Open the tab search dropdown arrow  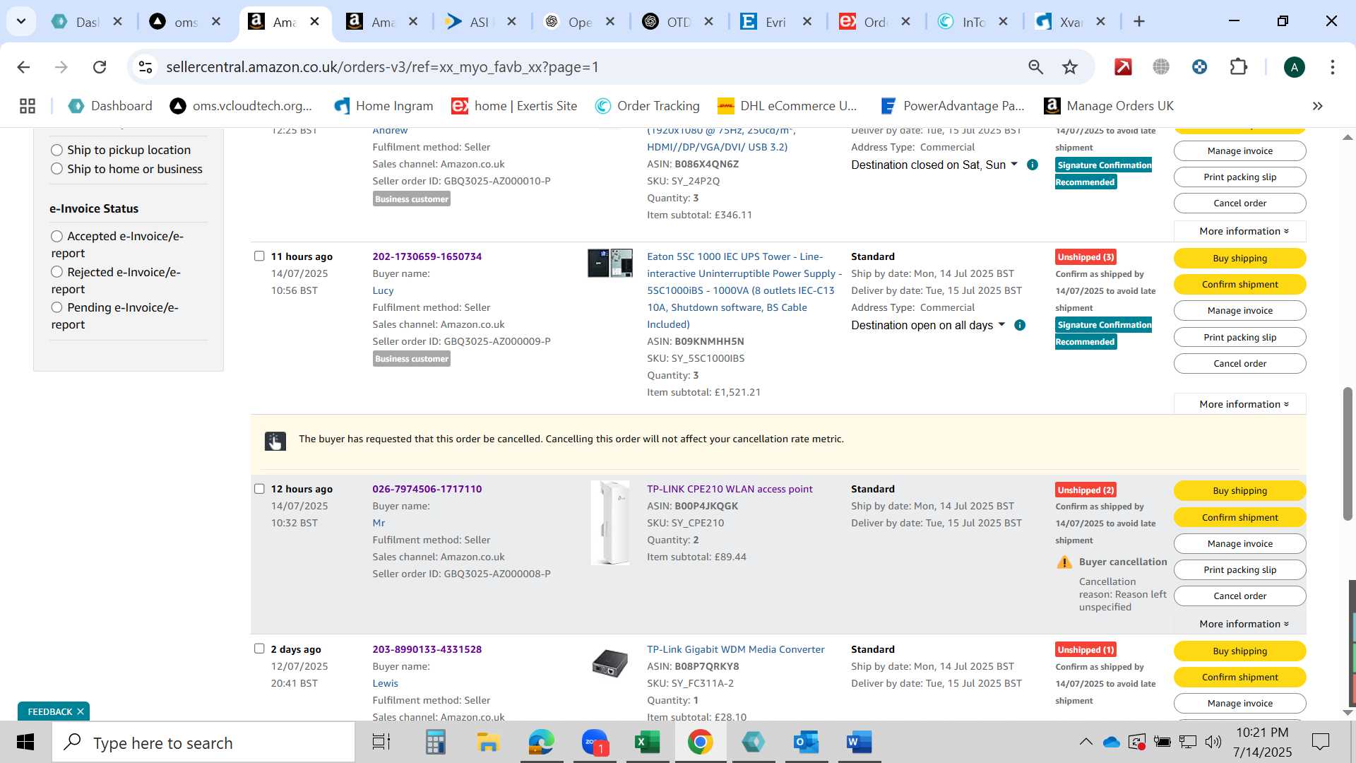click(21, 21)
